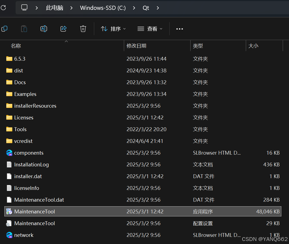Click the delete trash can icon
This screenshot has width=289, height=244.
click(83, 29)
